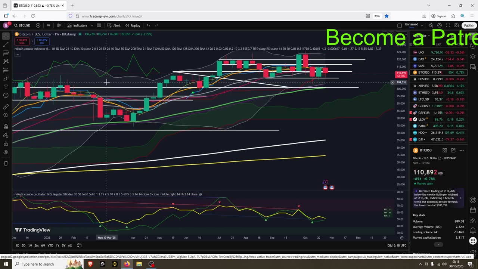Select UKX in the watchlist

pos(438,53)
